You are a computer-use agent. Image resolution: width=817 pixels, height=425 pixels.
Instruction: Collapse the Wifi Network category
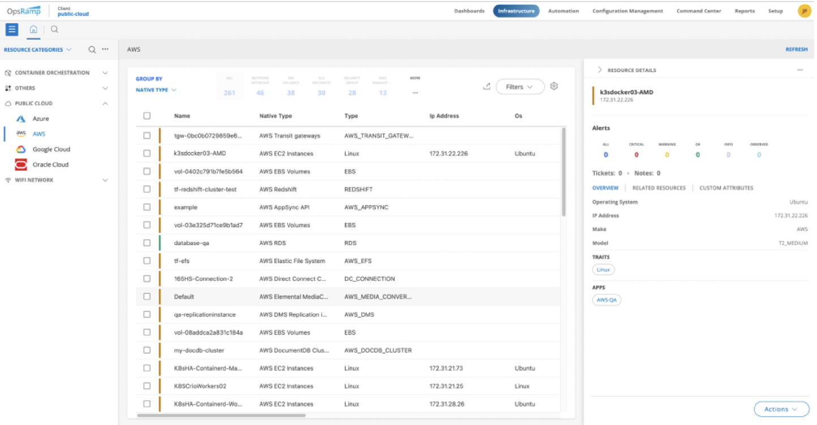click(x=105, y=180)
